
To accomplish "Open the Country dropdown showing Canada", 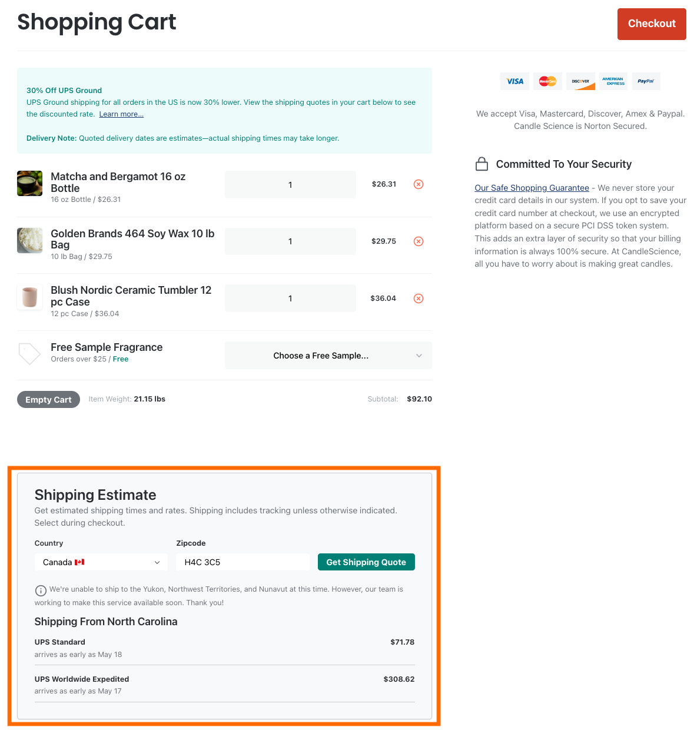I will [x=101, y=562].
